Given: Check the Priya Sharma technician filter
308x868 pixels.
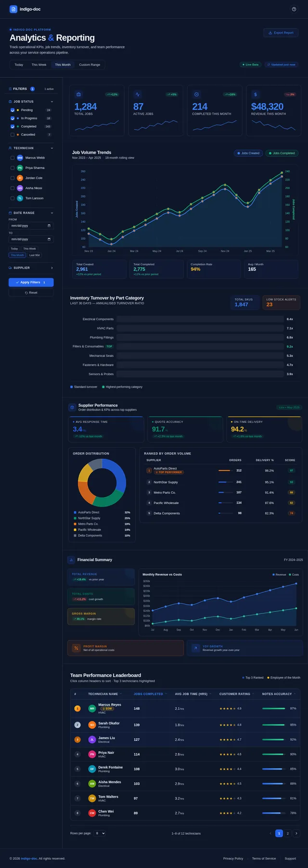Looking at the screenshot, I should (13, 168).
